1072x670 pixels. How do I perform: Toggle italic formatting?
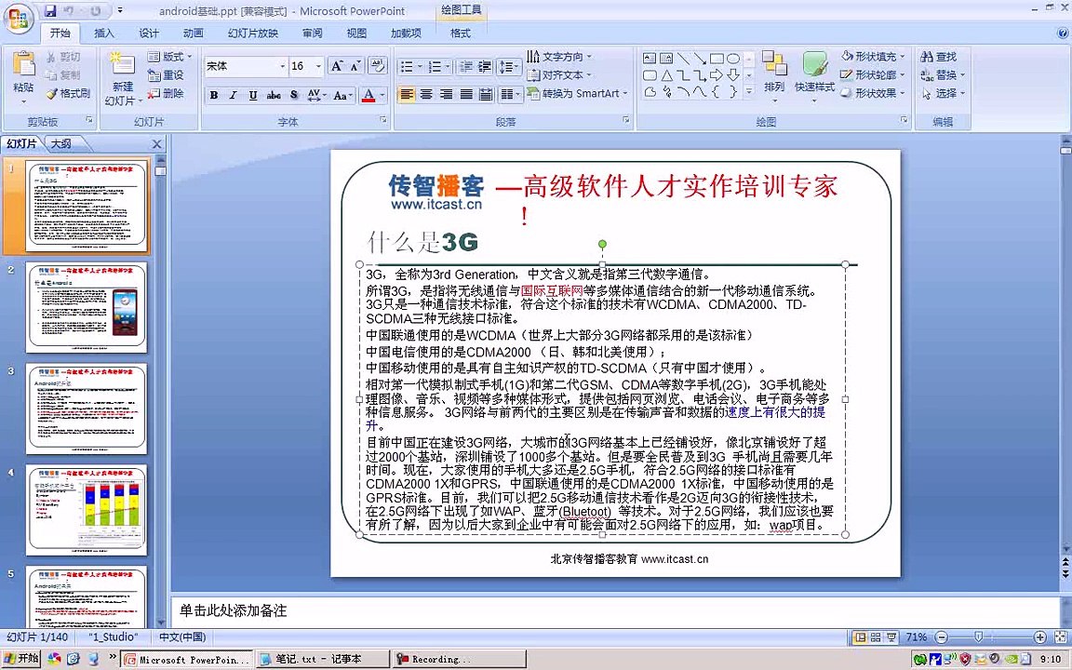234,95
